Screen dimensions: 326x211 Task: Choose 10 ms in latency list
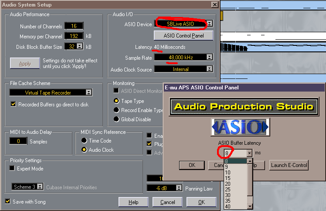click(x=235, y=173)
